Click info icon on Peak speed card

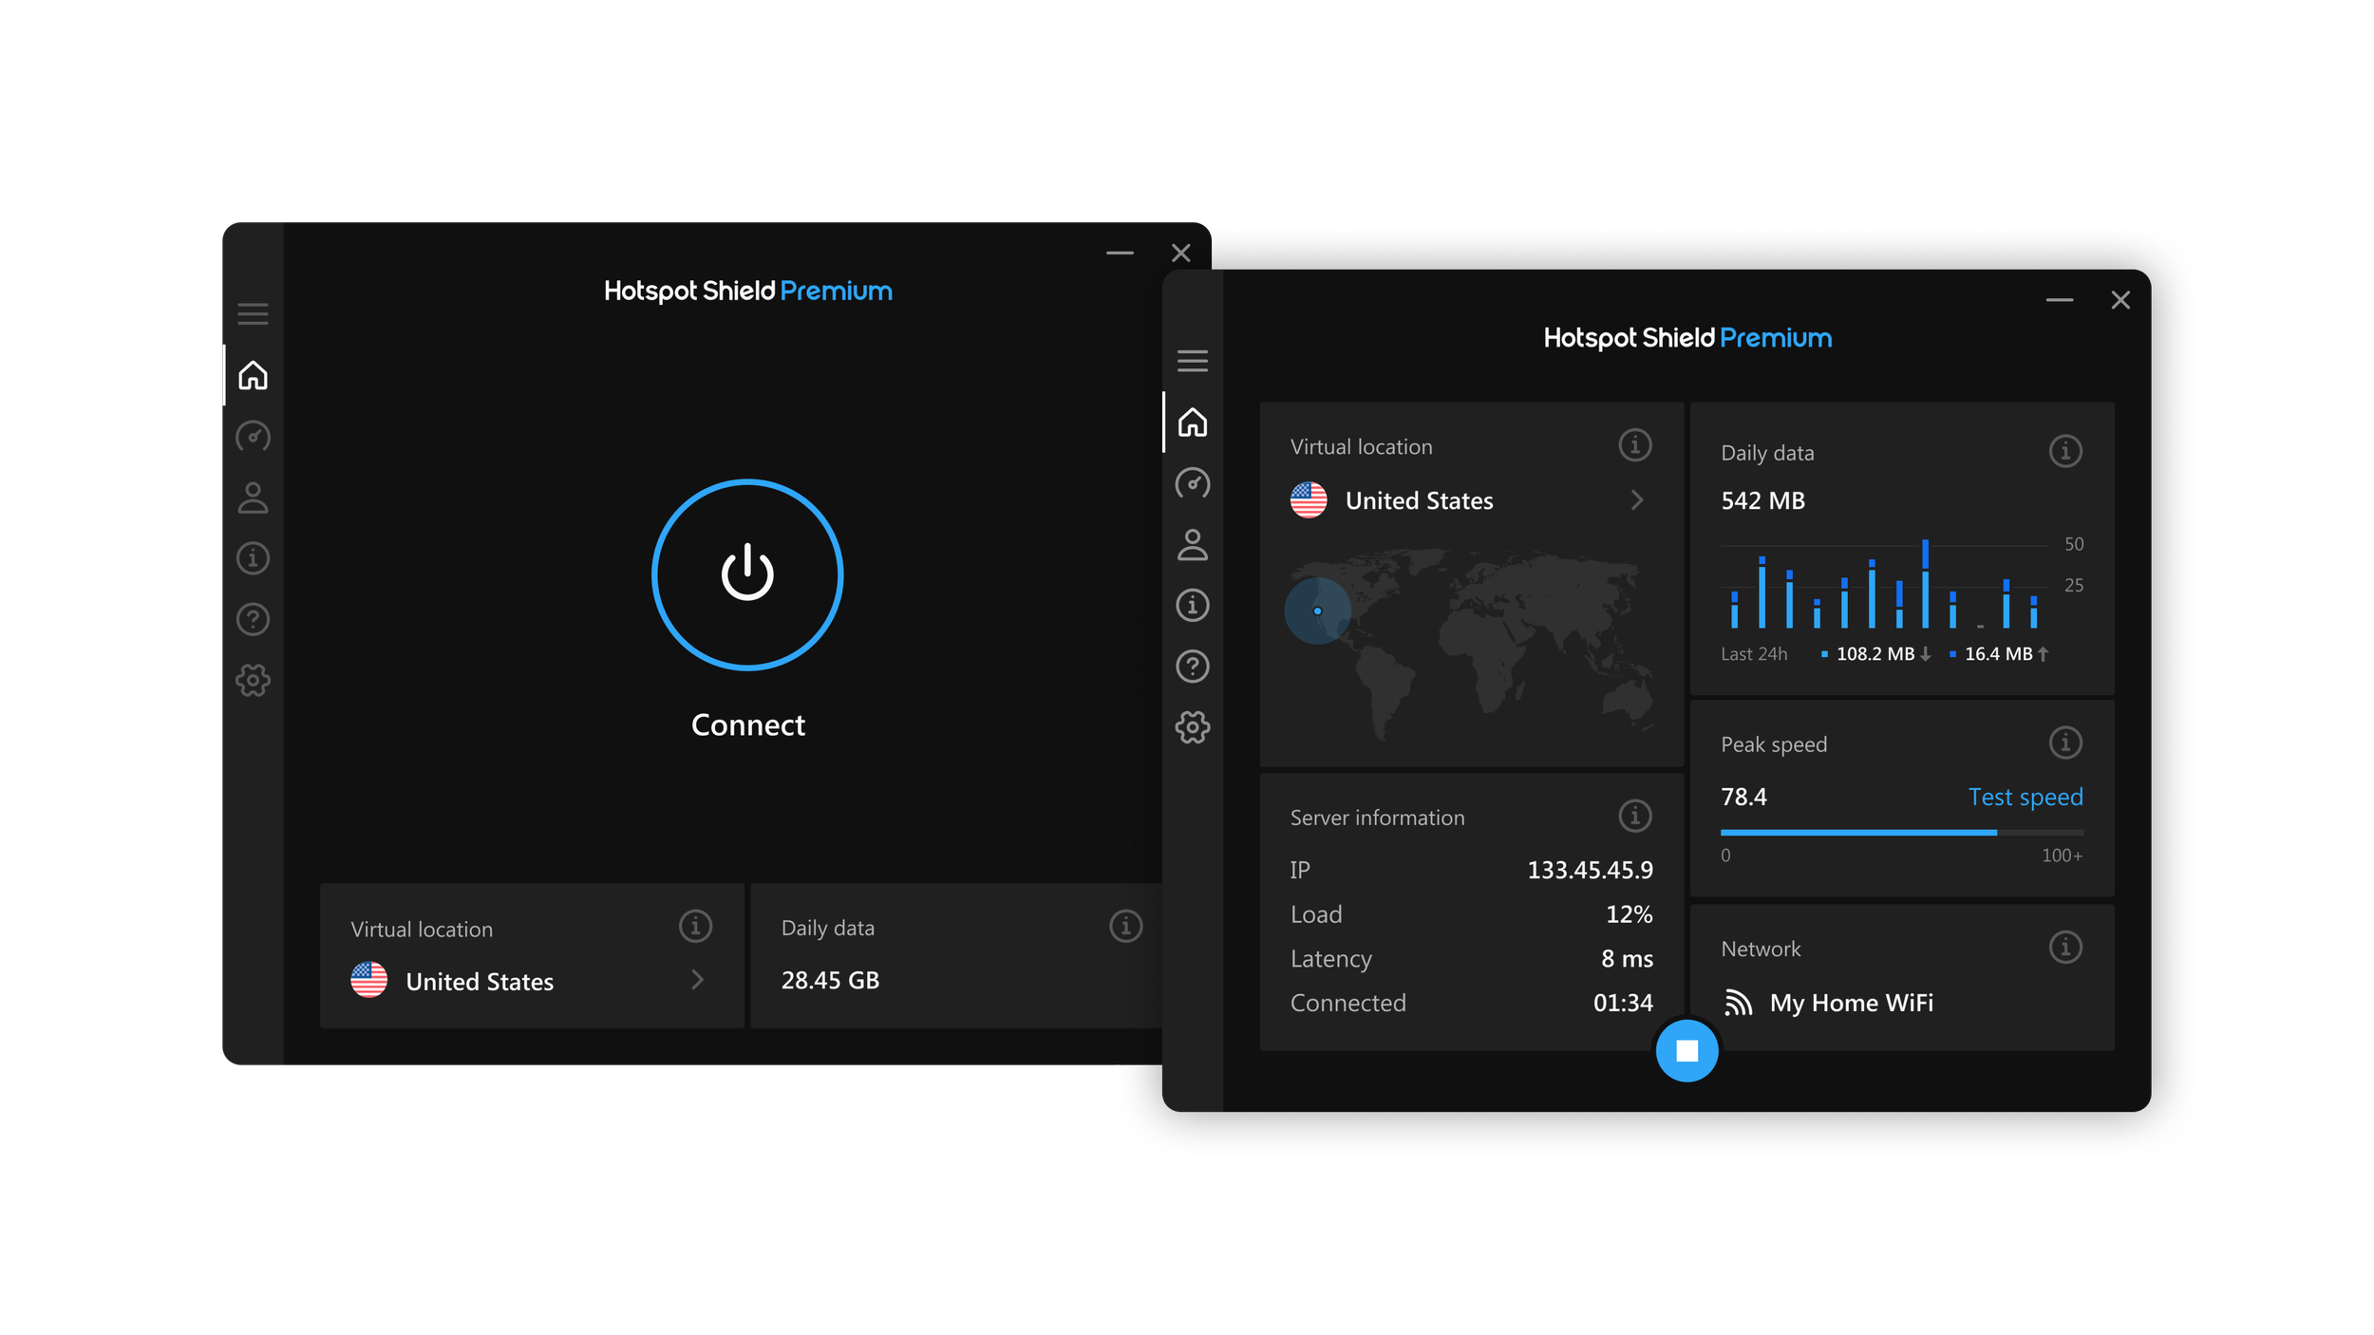(x=2064, y=743)
